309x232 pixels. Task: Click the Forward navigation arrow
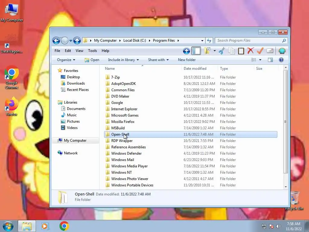coord(65,41)
